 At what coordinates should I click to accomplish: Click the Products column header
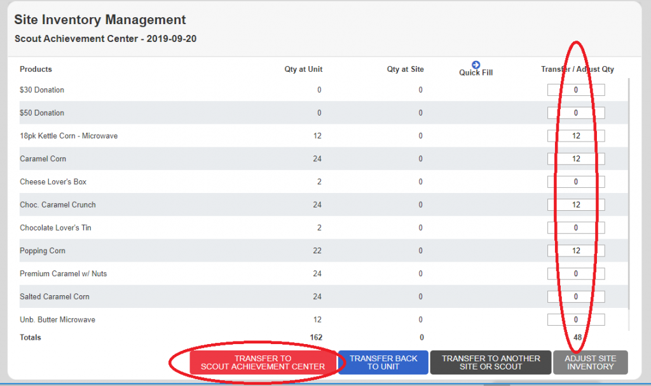tap(36, 69)
